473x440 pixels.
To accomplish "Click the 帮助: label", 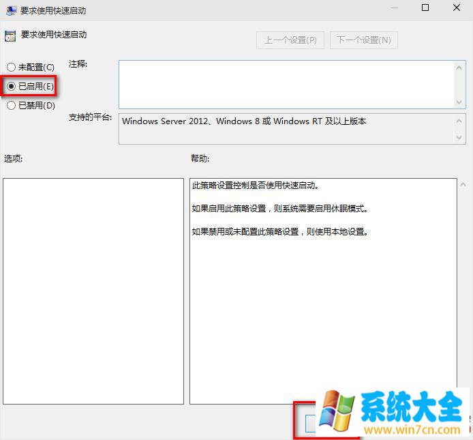I will point(200,158).
